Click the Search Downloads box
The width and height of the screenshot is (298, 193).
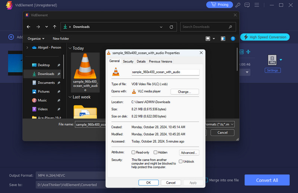coord(208,27)
